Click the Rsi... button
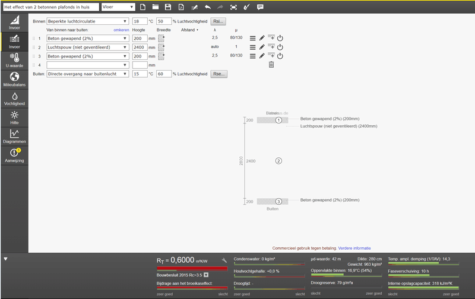This screenshot has width=475, height=299. tap(218, 21)
